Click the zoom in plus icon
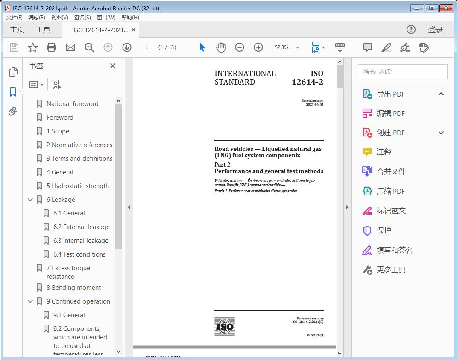The height and width of the screenshot is (360, 457). click(258, 47)
